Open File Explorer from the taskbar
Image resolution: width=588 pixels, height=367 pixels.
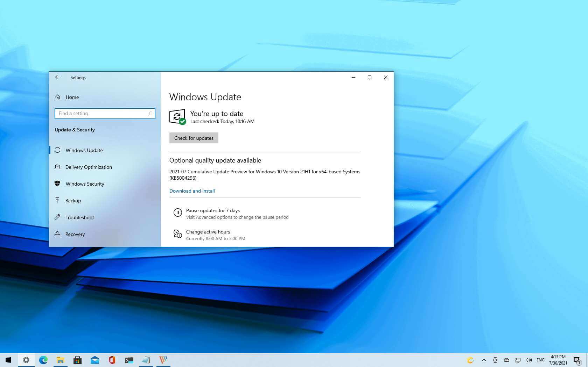tap(60, 360)
